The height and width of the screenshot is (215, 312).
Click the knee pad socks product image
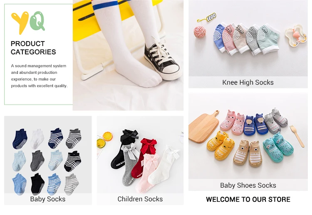(x=248, y=38)
